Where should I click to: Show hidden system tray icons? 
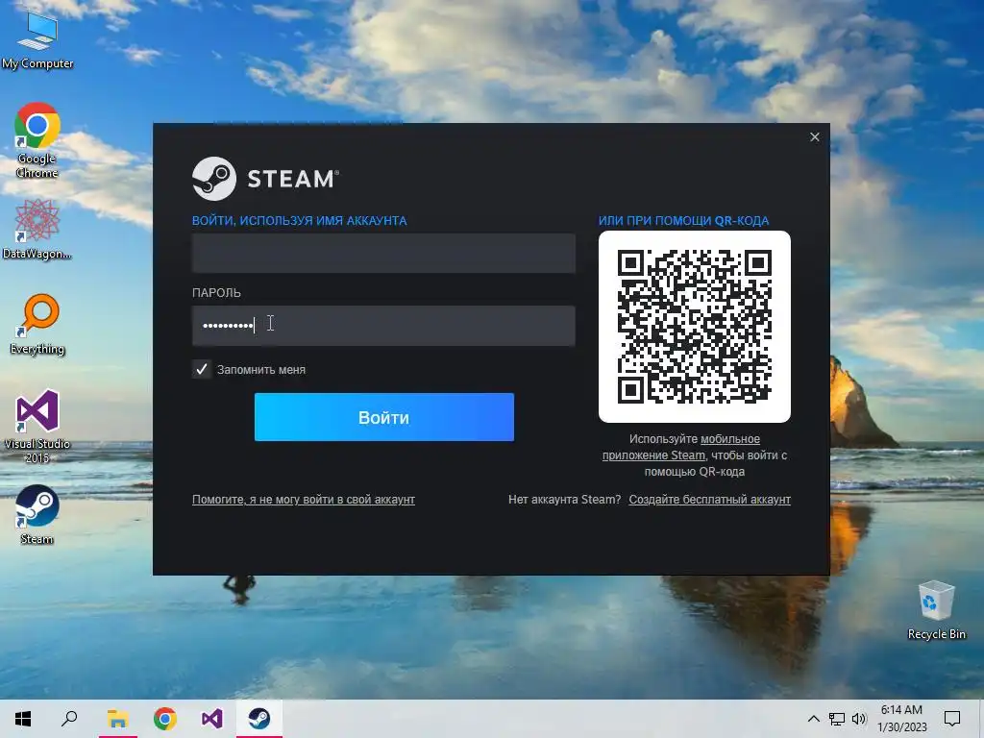(x=813, y=719)
